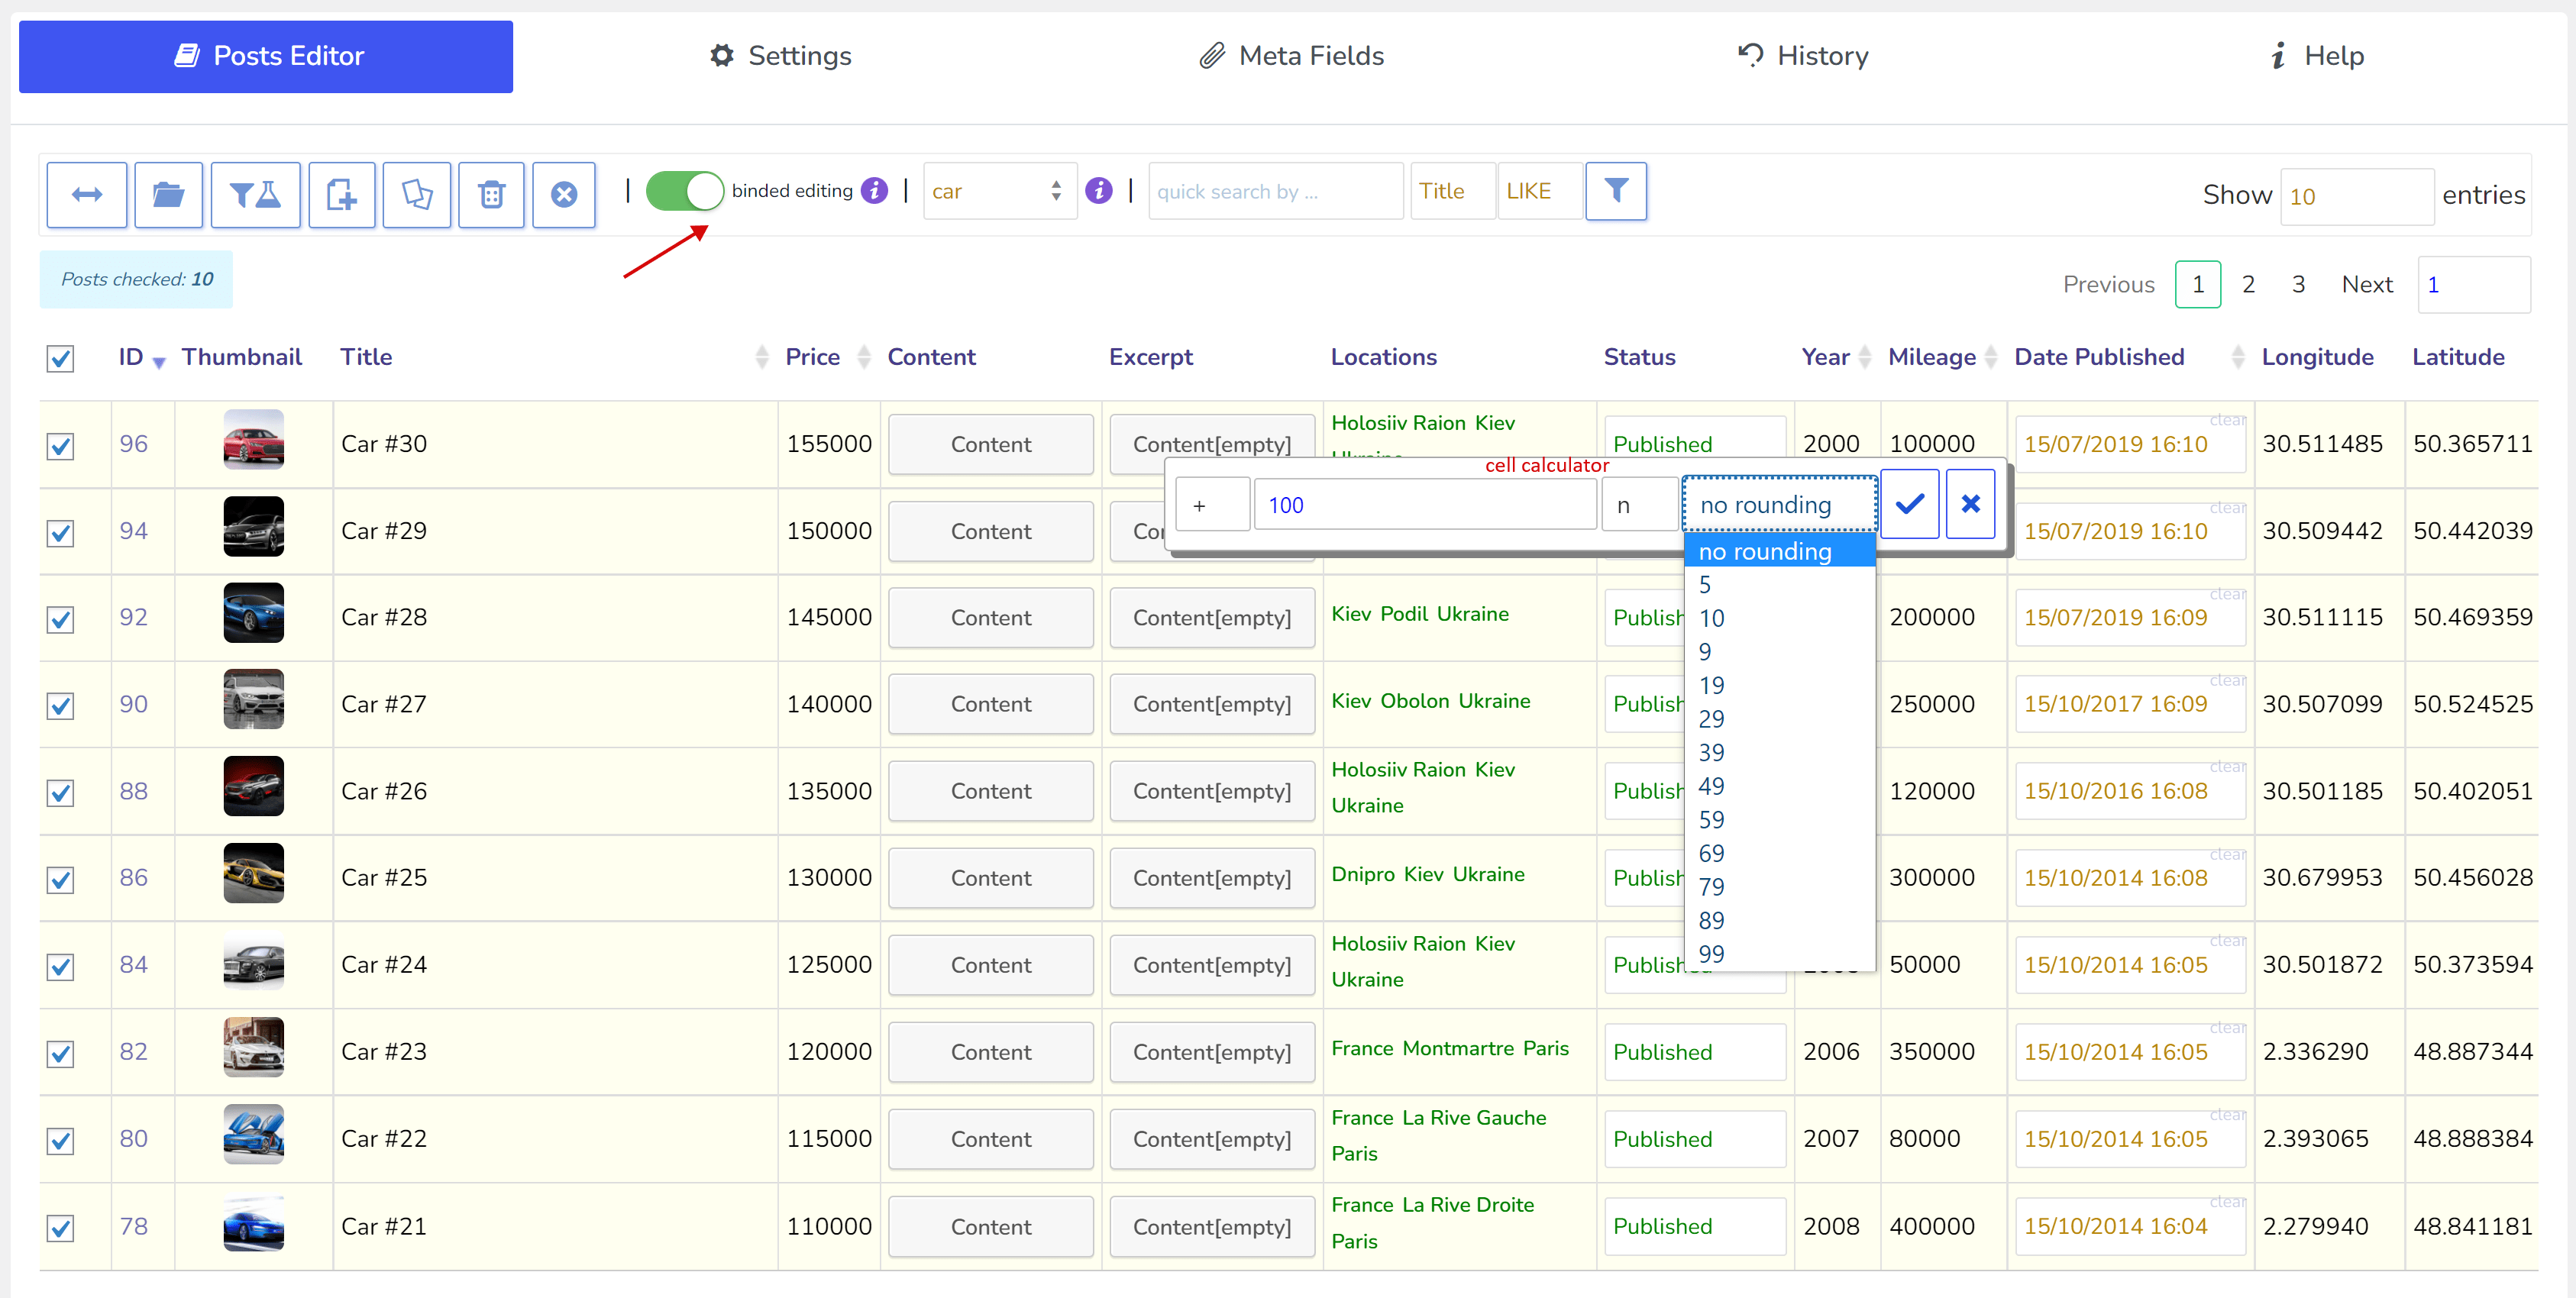Click the Car #30 thumbnail image
This screenshot has height=1298, width=2576.
253,439
